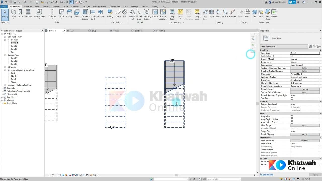Toggle Annotation Crop checkbox

point(292,122)
